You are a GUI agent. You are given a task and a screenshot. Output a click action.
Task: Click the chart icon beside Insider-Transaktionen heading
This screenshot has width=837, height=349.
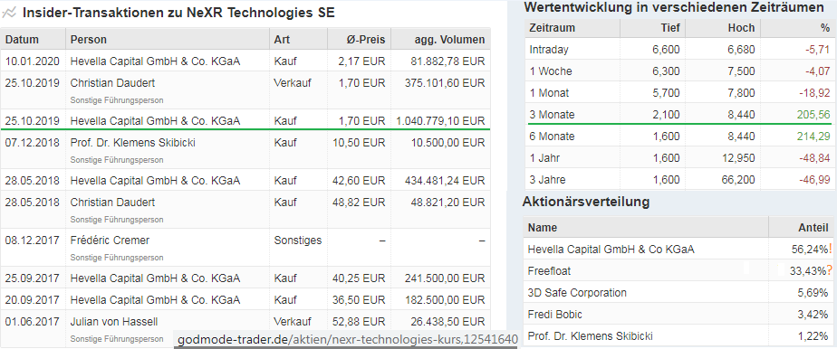[9, 13]
